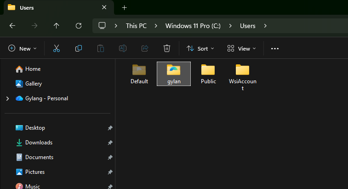Navigate up one folder level
Image resolution: width=348 pixels, height=189 pixels.
57,26
